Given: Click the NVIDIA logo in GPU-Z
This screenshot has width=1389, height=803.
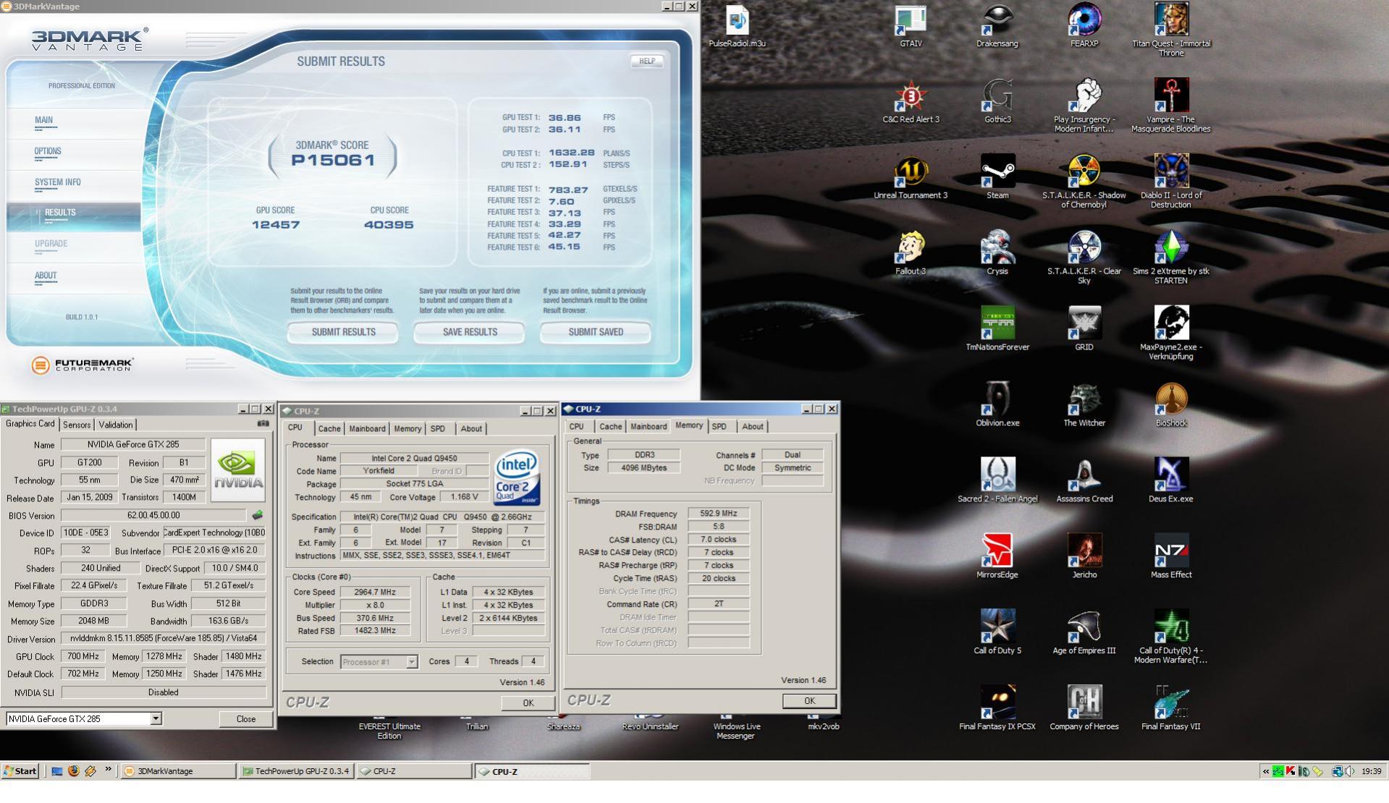Looking at the screenshot, I should tap(238, 471).
